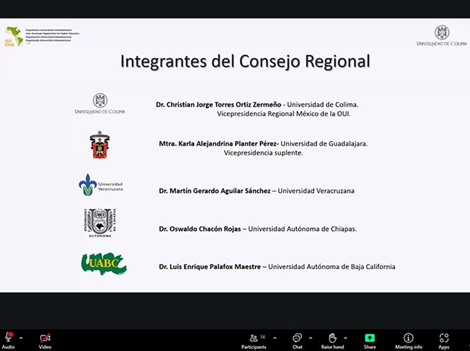The image size is (470, 351).
Task: Click the Universidad de Colima logo at top right
Action: (x=442, y=36)
